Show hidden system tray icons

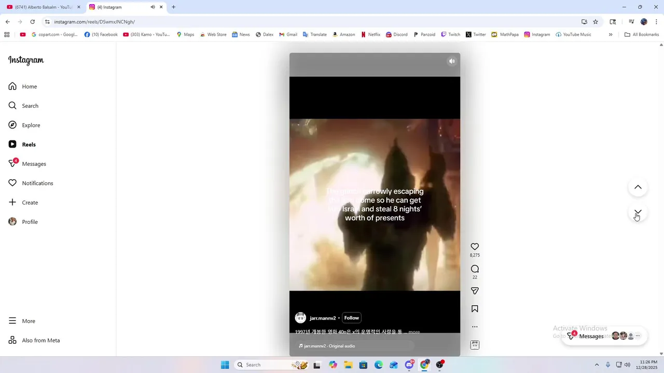coord(597,365)
